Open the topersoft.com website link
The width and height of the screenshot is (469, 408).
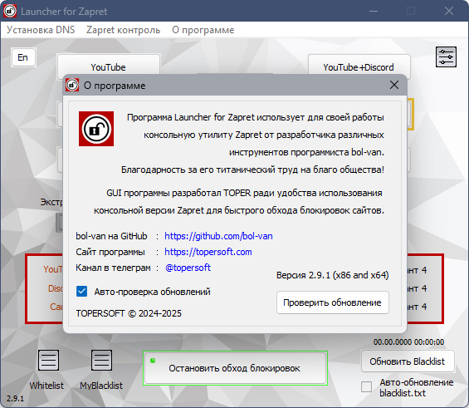(208, 252)
